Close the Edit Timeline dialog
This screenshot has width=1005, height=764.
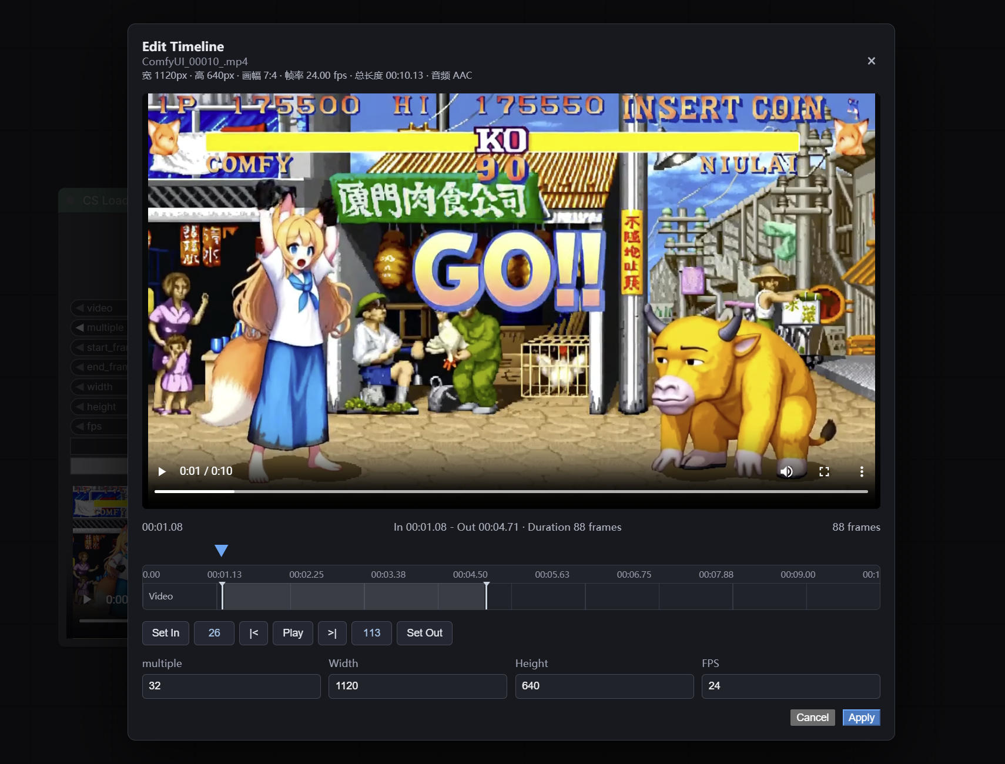[871, 61]
